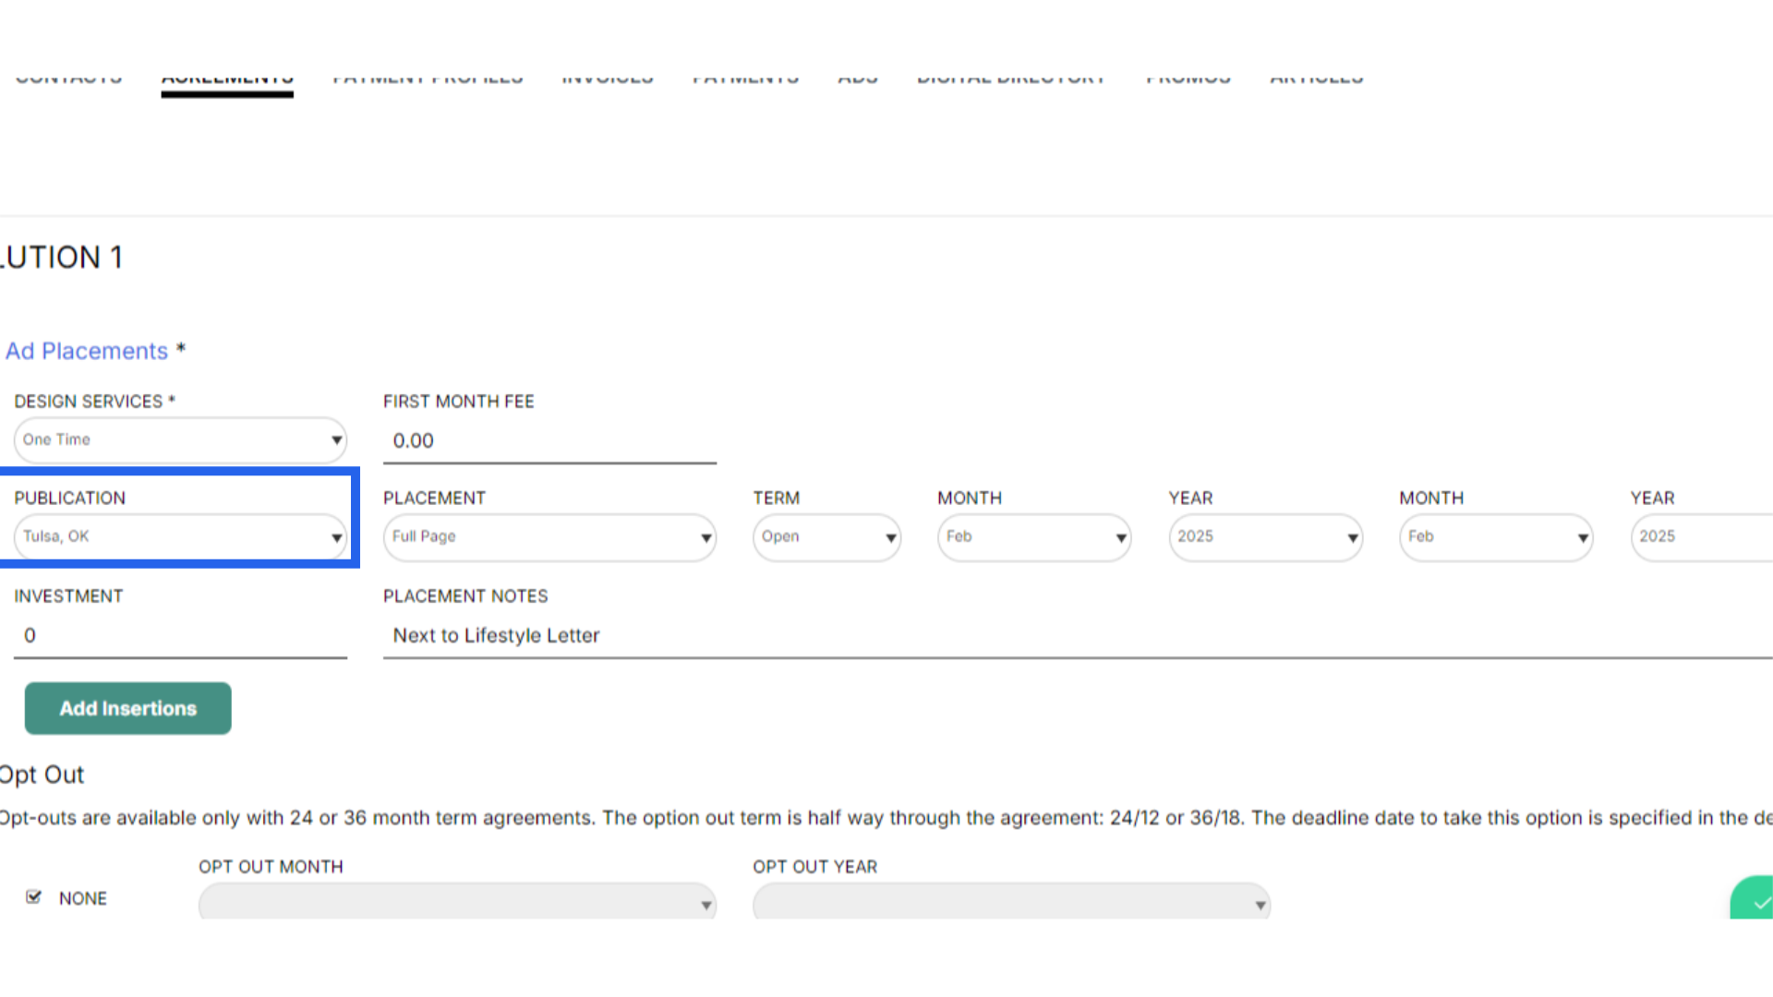Open the Placement dropdown showing Full Page
Viewport: 1773px width, 997px height.
click(x=549, y=537)
